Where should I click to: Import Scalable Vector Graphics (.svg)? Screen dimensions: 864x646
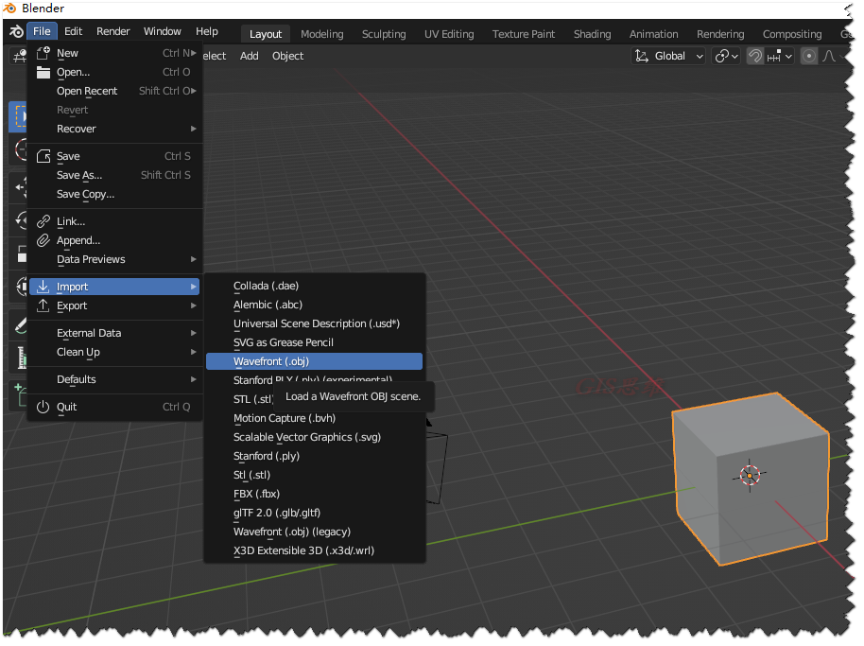pos(314,438)
